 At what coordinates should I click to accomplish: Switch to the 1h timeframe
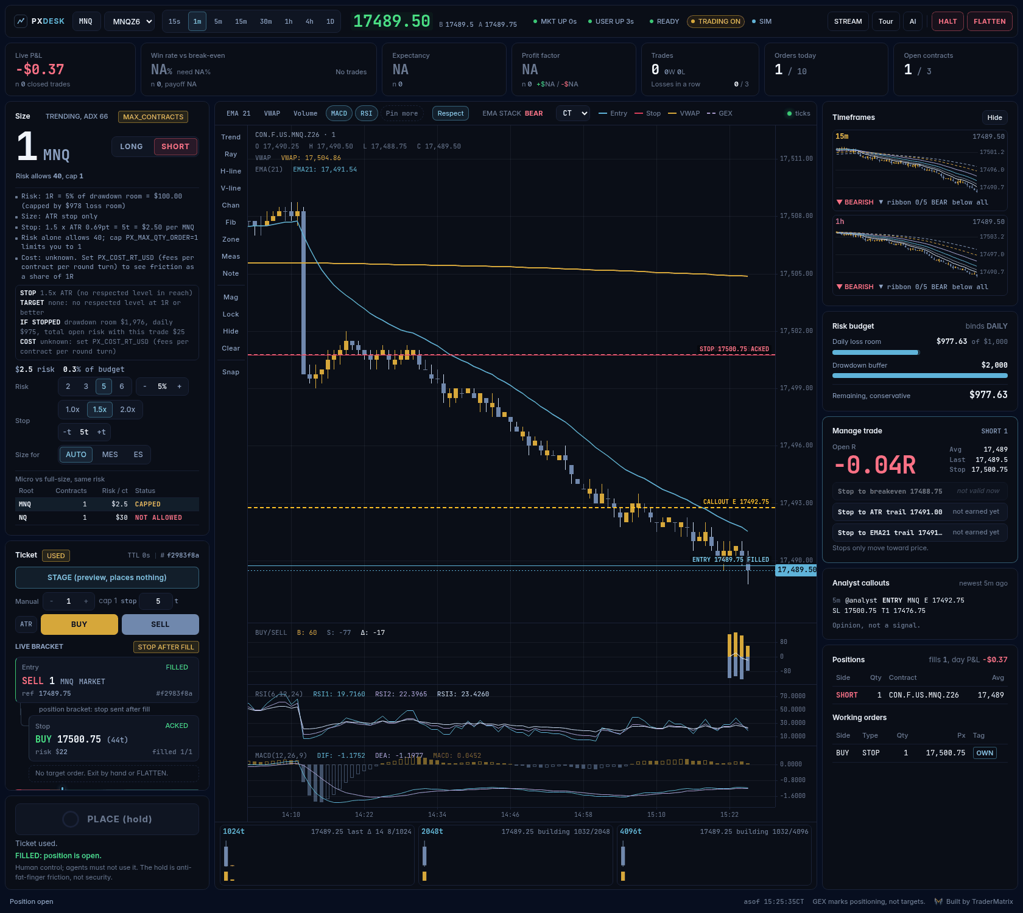coord(289,21)
